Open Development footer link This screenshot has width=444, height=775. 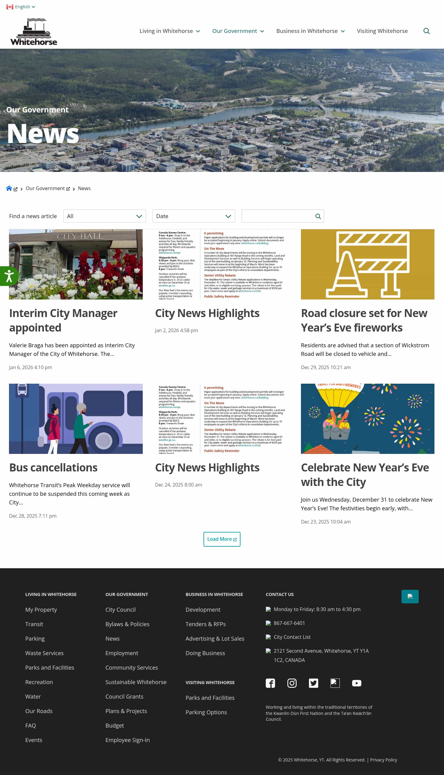point(203,610)
